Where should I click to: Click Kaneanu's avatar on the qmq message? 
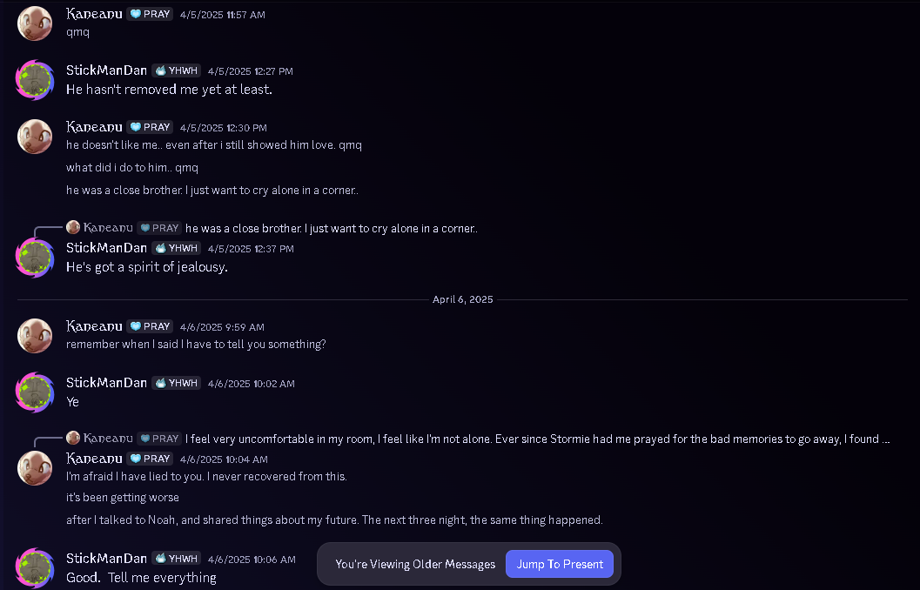(x=35, y=23)
